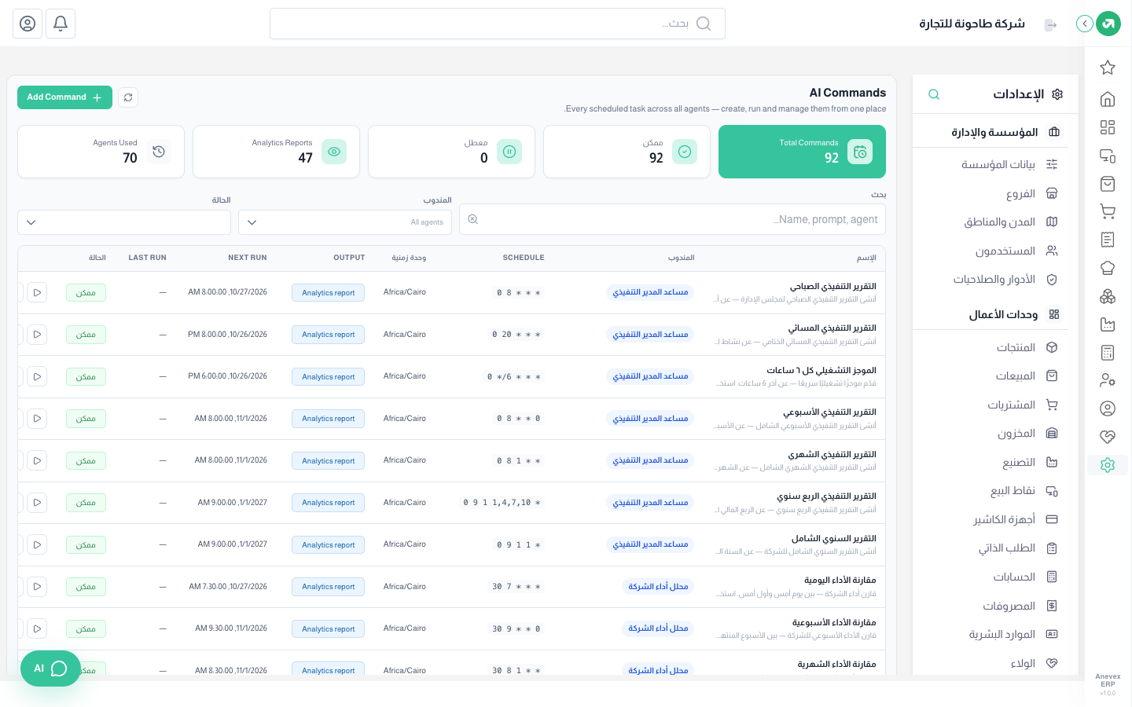
Task: Open the handshake icon in sidebar rail
Action: click(1108, 437)
